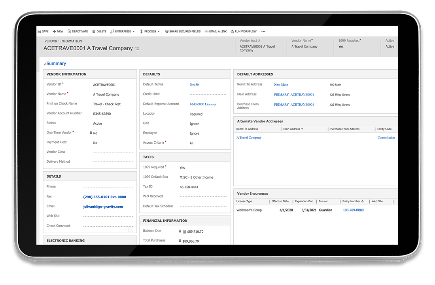Create a new record with New
Viewport: 435px width, 285px height.
(58, 31)
